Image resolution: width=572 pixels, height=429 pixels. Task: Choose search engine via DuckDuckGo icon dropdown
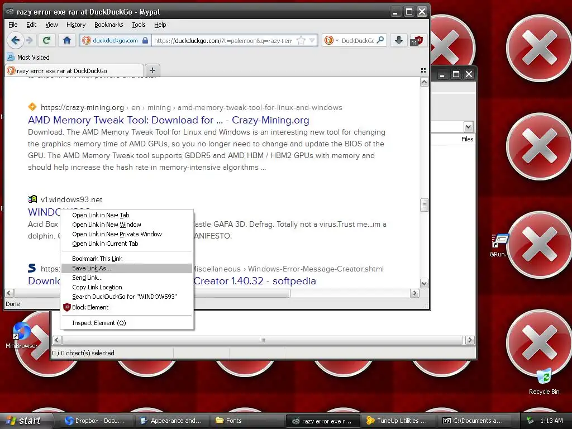331,40
